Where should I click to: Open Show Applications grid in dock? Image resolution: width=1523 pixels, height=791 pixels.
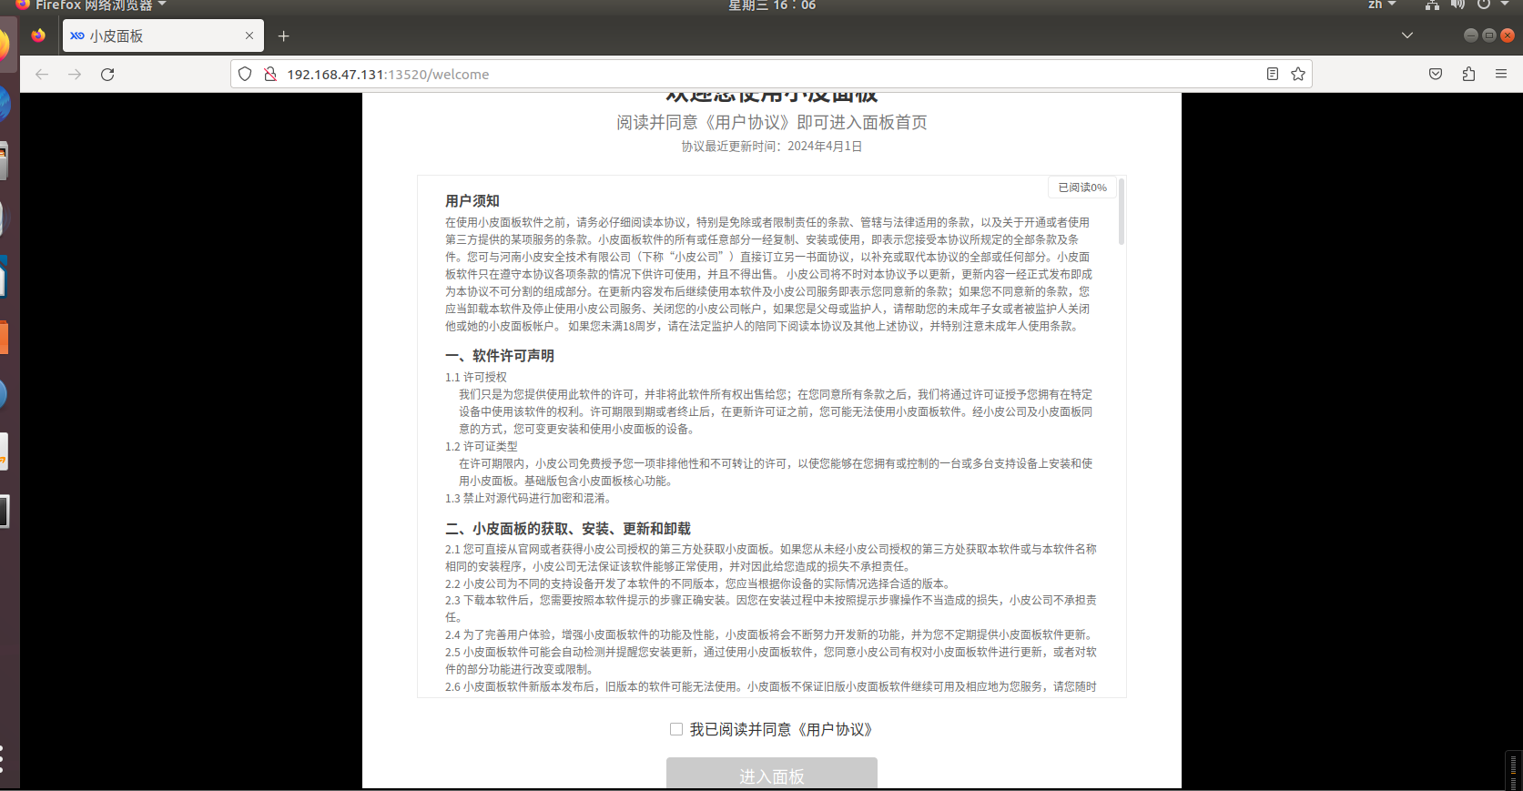[x=4, y=759]
